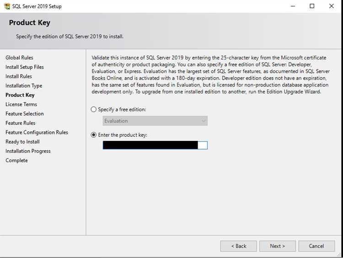Click the Ready to Install step
Screen dimensions: 343x258
(22, 142)
